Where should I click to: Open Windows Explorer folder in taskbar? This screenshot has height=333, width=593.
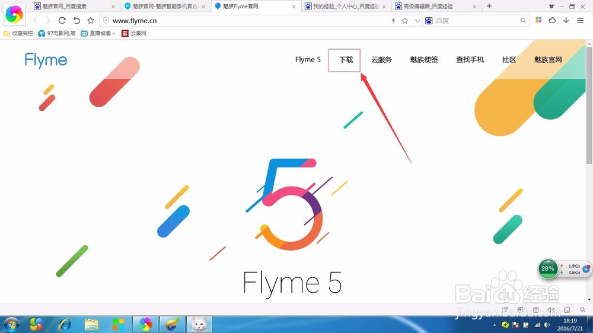pos(91,324)
